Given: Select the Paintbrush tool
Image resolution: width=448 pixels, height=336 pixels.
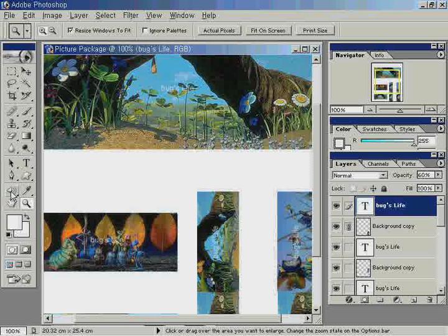Looking at the screenshot, I should point(26,111).
